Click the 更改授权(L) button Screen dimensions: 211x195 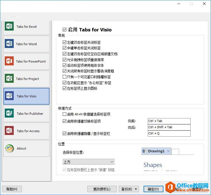(102, 189)
